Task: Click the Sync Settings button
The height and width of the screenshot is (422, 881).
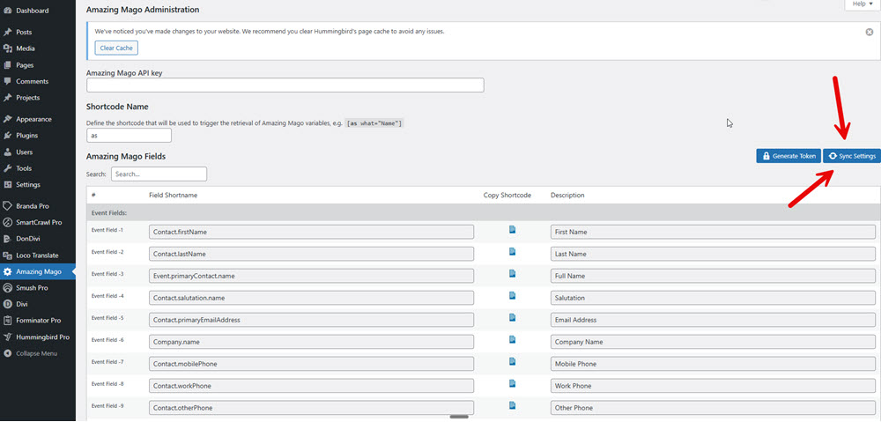Action: tap(852, 156)
